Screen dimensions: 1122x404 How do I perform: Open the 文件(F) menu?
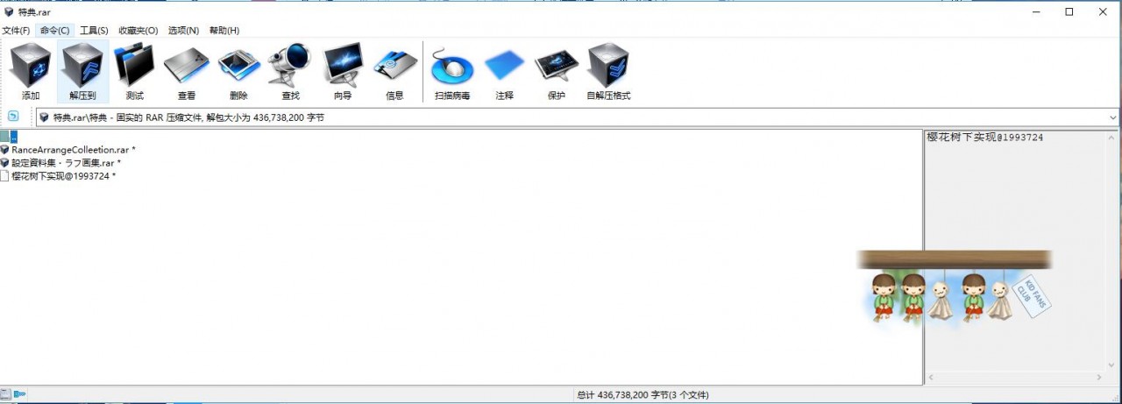click(x=16, y=30)
